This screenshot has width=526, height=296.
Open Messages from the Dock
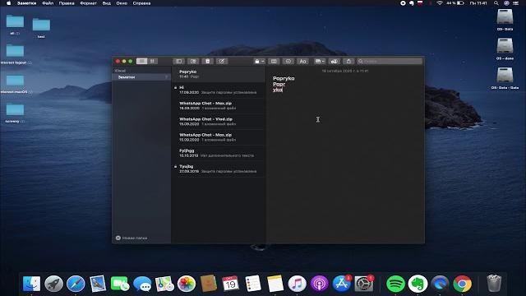(142, 284)
